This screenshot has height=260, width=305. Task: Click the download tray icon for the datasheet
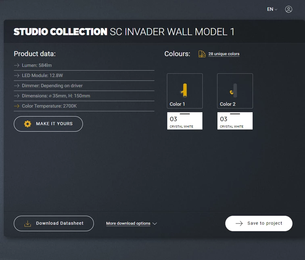click(27, 223)
